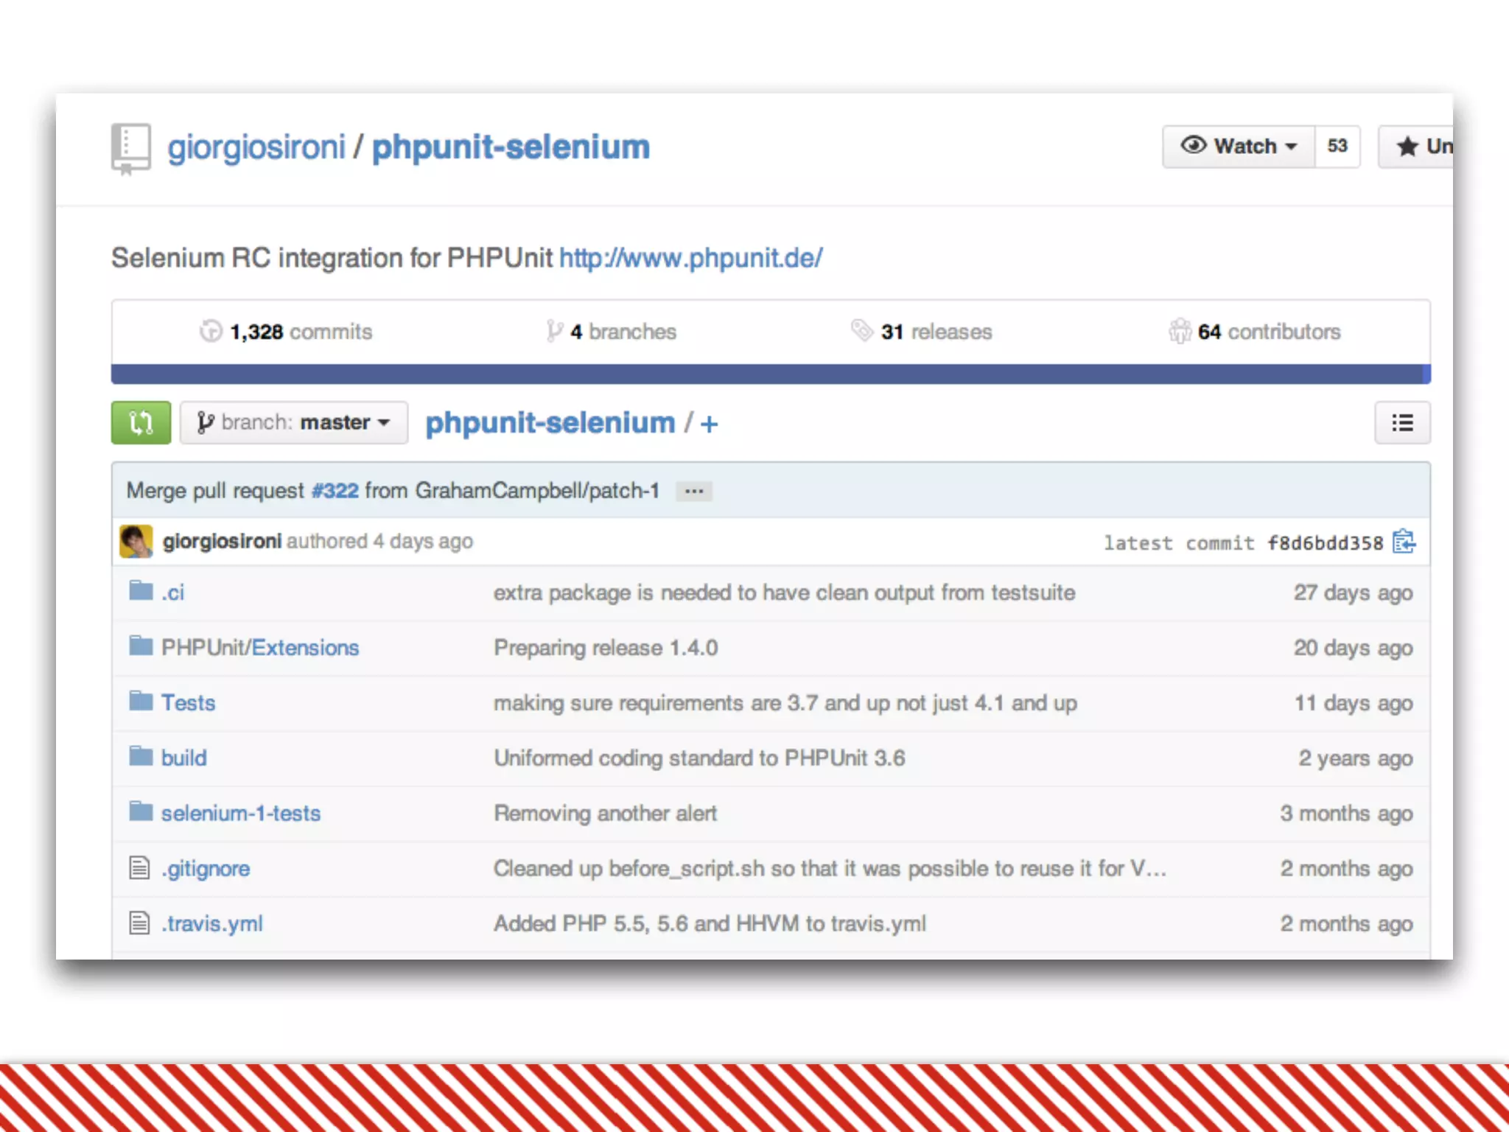Click the green compare and review button
Screen dimensions: 1509x1132
pos(141,422)
